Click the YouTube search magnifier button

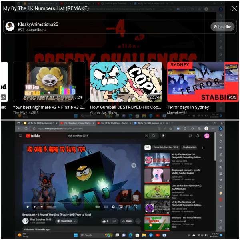click(154, 136)
